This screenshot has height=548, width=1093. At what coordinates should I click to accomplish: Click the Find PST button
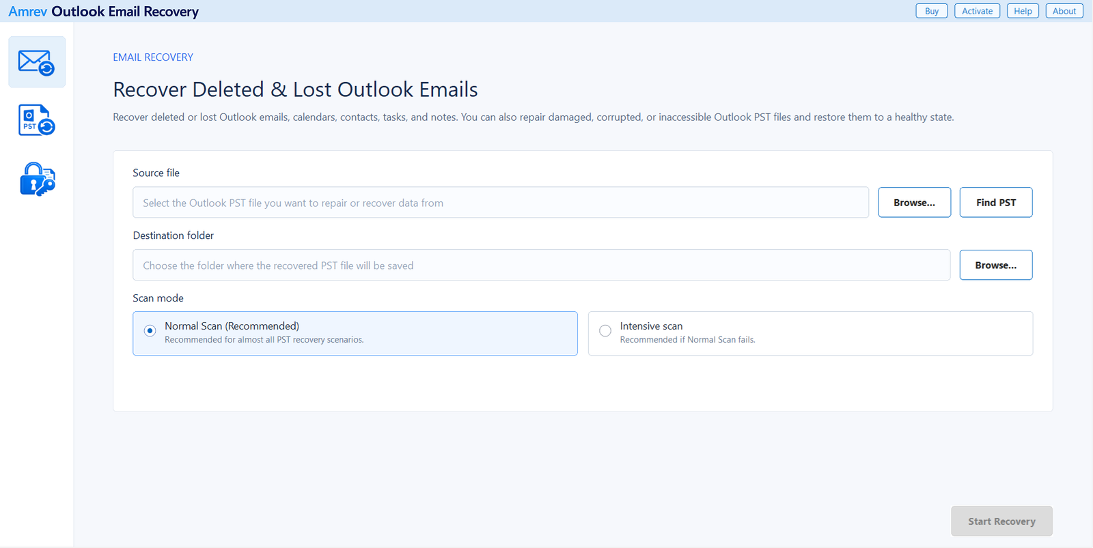click(x=996, y=203)
